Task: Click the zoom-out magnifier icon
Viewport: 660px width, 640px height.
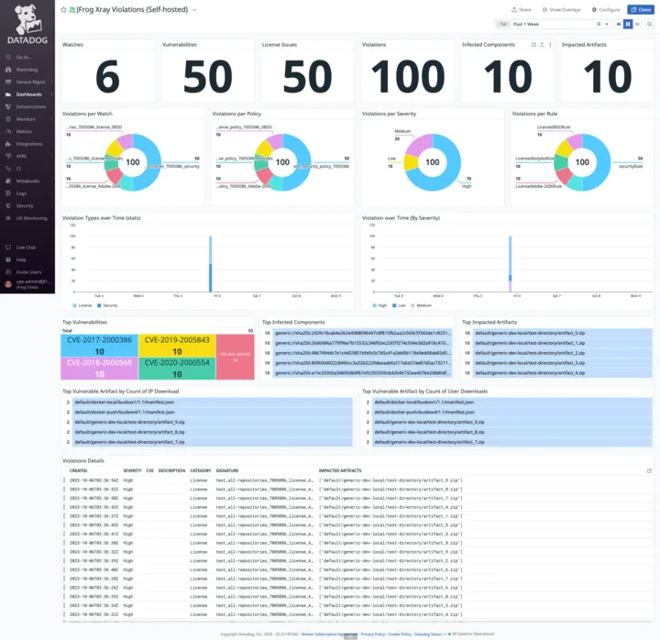Action: [650, 24]
